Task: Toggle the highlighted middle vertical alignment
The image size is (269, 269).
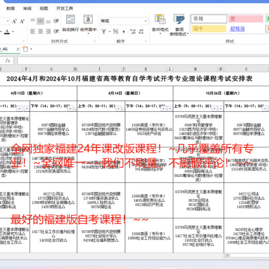Action: (x=40, y=21)
